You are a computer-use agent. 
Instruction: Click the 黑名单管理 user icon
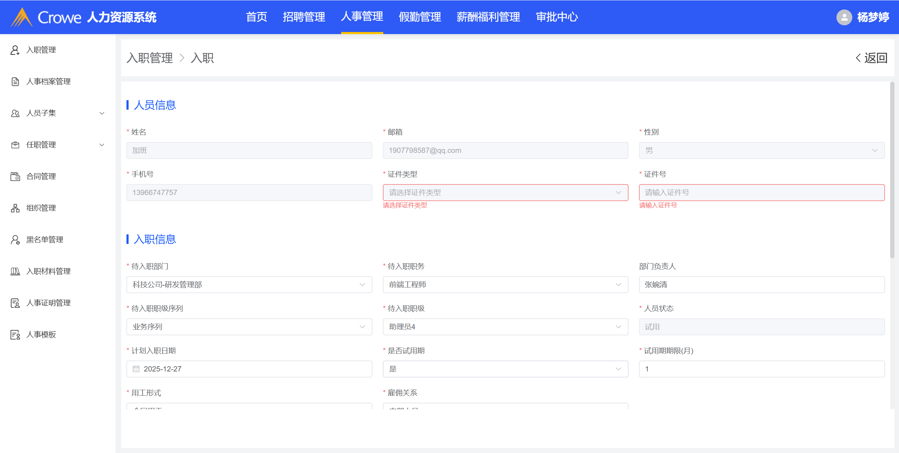coord(15,240)
